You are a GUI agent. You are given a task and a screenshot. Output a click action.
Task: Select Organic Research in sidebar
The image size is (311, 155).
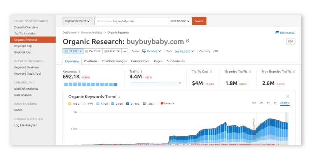pyautogui.click(x=33, y=40)
